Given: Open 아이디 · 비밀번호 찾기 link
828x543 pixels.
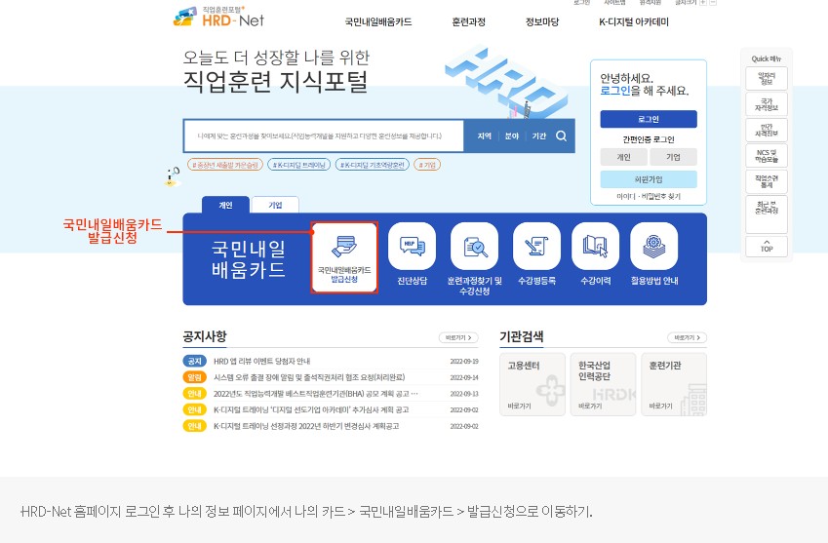Looking at the screenshot, I should click(649, 196).
